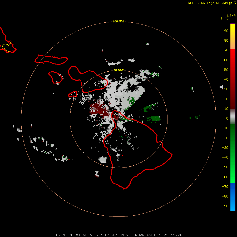Click the -50 value on velocity scale
237x237 pixels.
click(225, 167)
